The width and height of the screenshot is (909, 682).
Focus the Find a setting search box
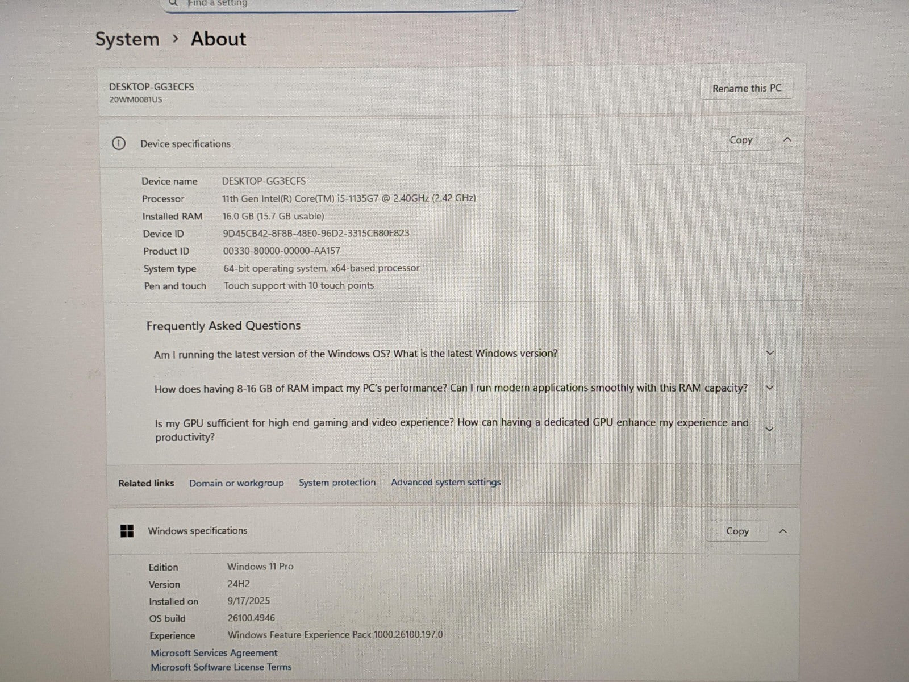[x=341, y=4]
